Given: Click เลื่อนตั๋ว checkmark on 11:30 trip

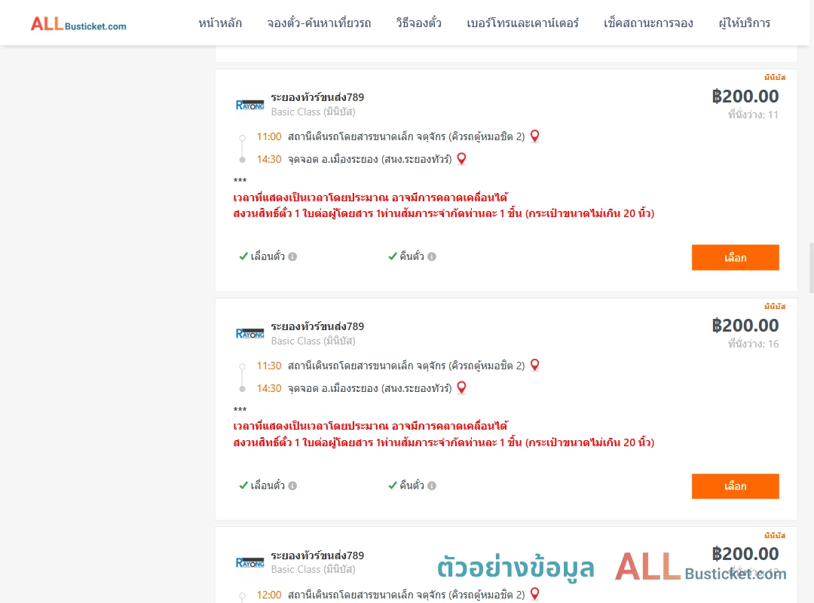Looking at the screenshot, I should (243, 485).
